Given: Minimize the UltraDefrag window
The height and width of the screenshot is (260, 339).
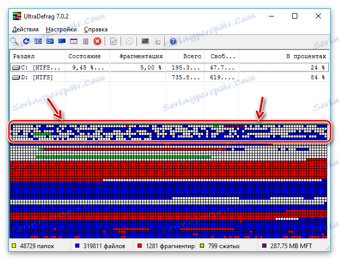Looking at the screenshot, I should tap(272, 16).
